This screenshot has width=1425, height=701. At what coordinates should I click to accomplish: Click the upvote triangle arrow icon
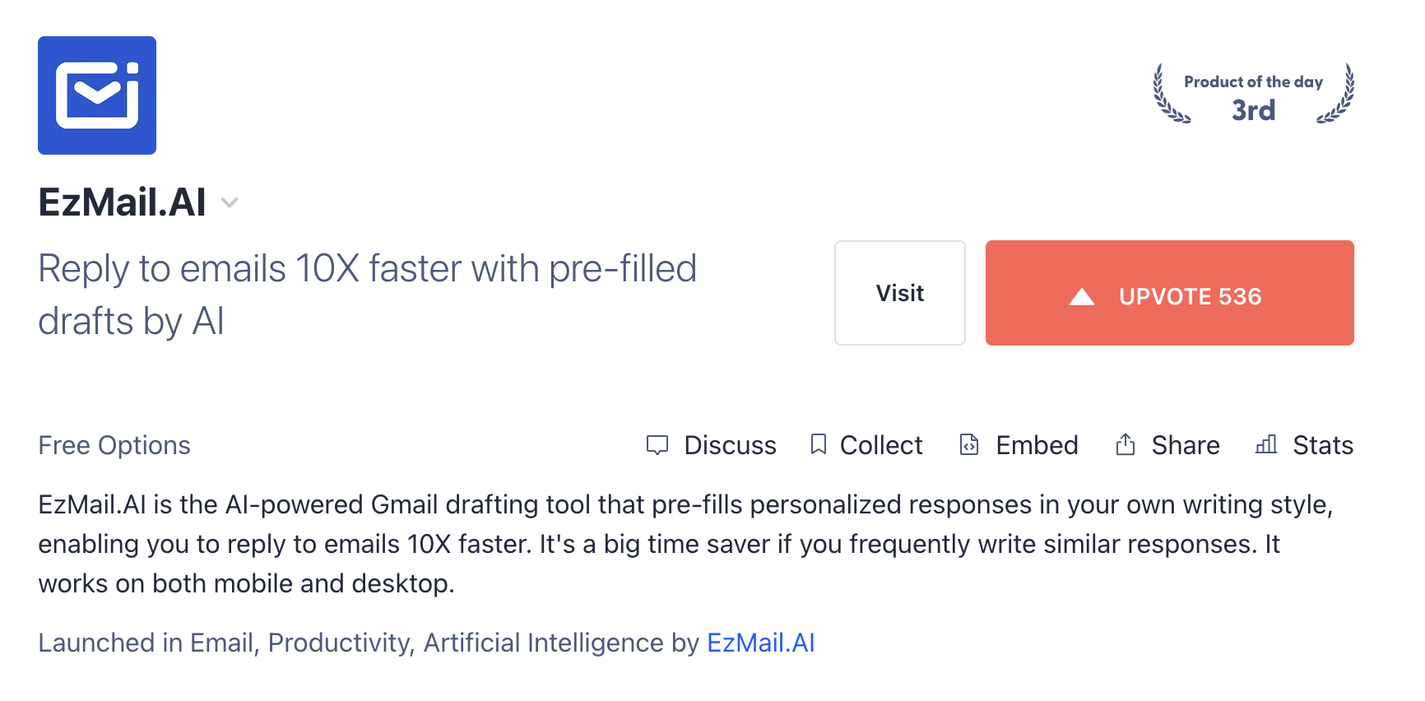(1081, 297)
